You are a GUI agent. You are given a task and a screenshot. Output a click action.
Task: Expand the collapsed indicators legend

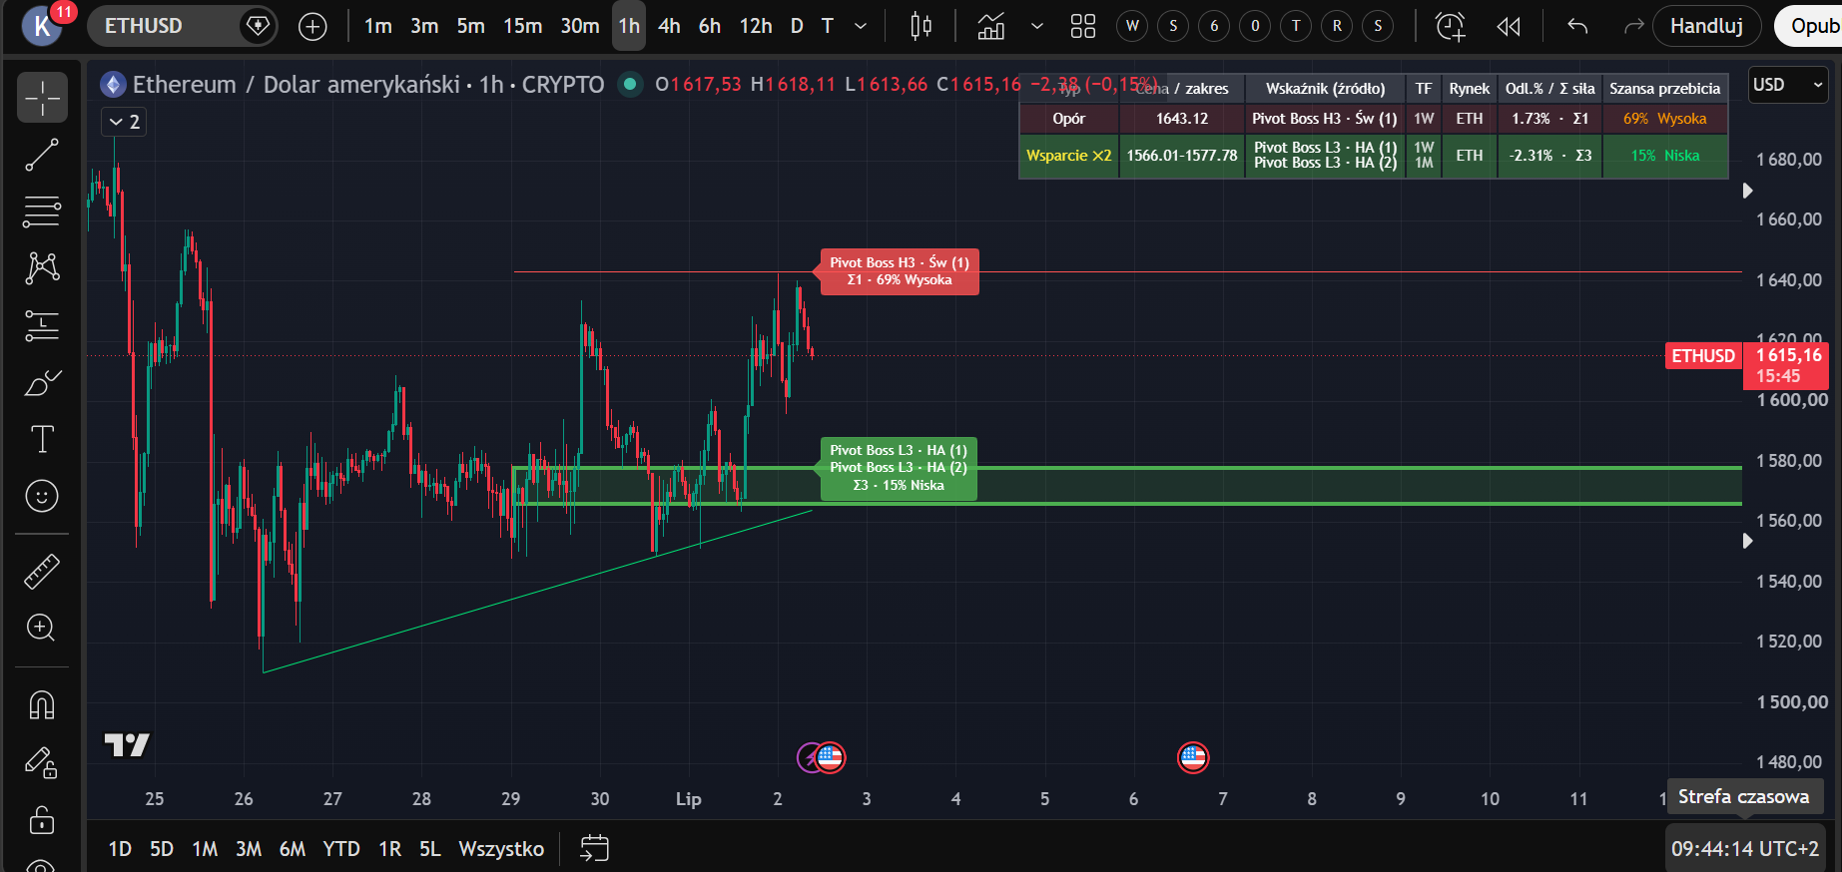124,122
